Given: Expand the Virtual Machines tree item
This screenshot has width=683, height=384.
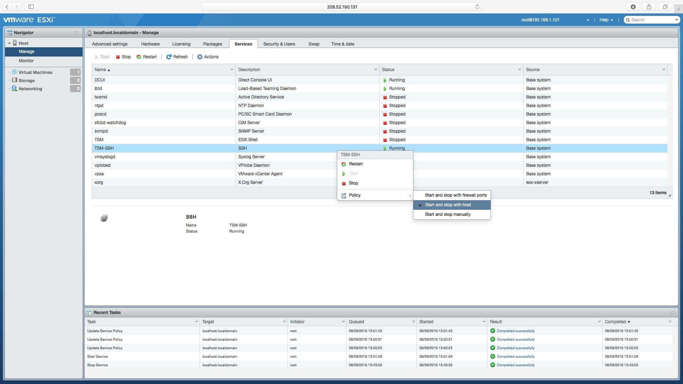Looking at the screenshot, I should (x=9, y=72).
